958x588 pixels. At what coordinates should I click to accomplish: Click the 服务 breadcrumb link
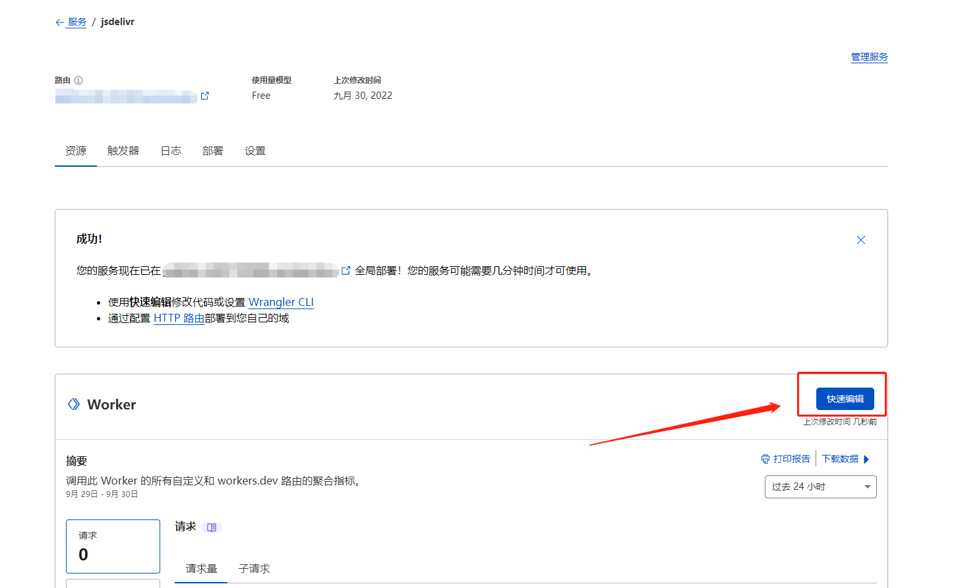[x=77, y=22]
